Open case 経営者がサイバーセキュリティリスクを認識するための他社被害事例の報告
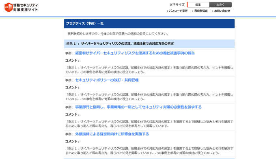Viewport: 276px width, 159px height. 135,53
